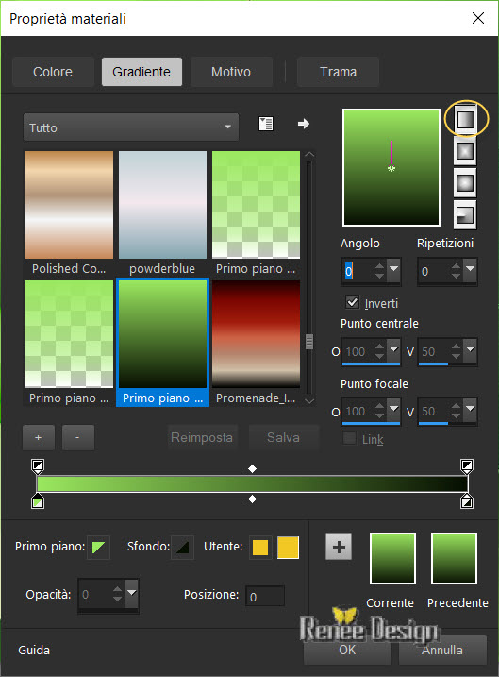Open the Guida help link
Screen dimensions: 499x677
34,651
